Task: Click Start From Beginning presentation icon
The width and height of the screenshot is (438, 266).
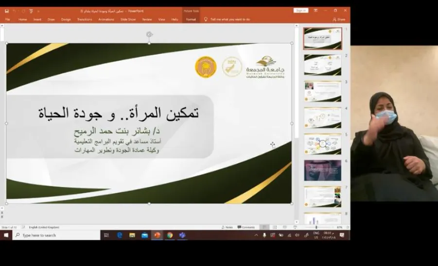Action: click(x=31, y=11)
